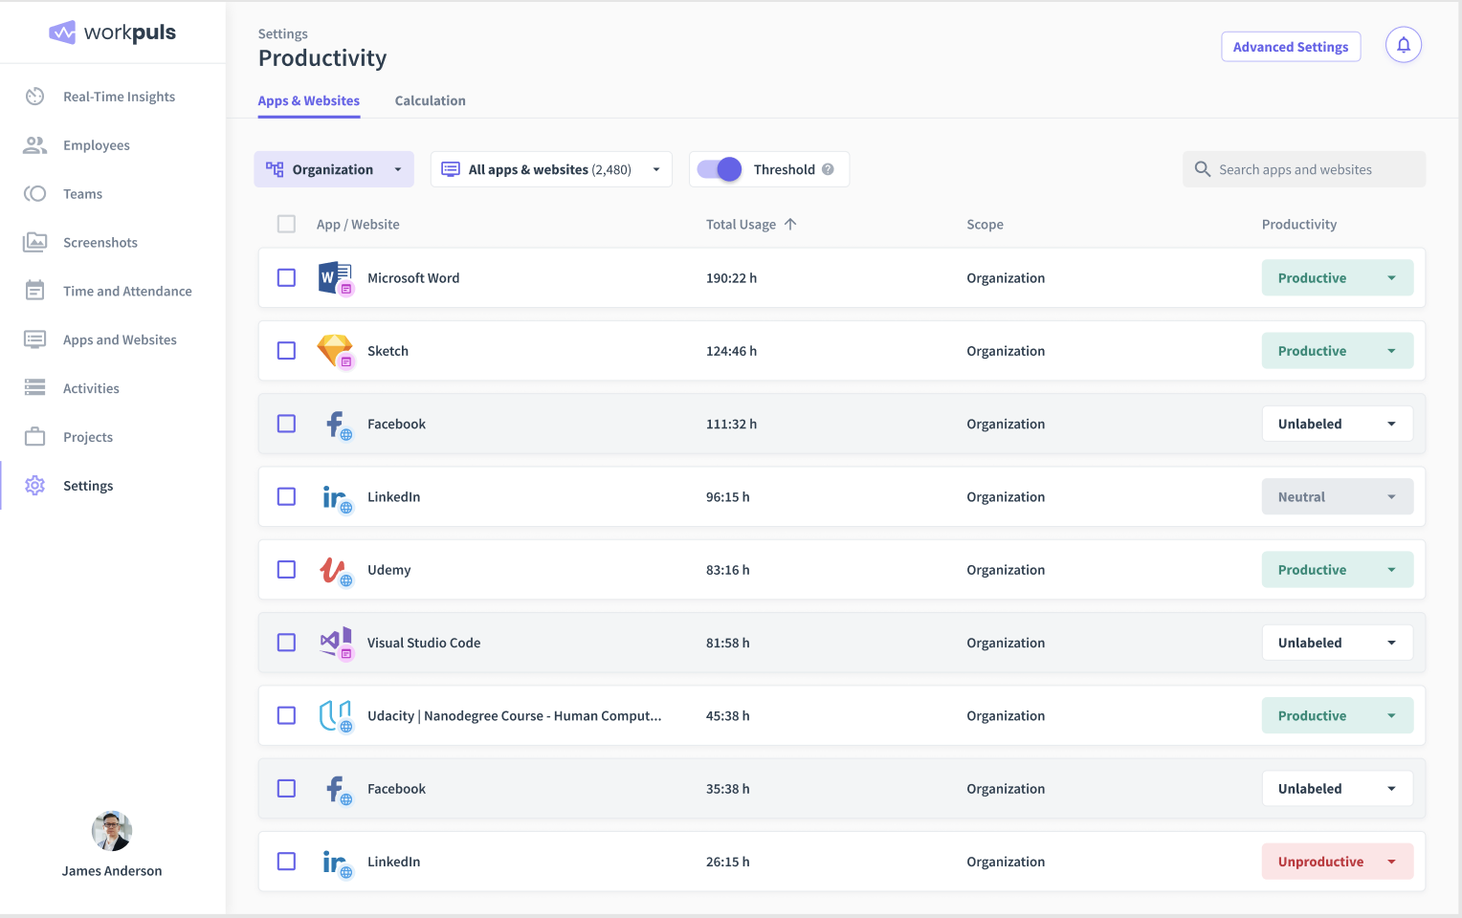Click the Activities sidebar icon

tap(34, 387)
